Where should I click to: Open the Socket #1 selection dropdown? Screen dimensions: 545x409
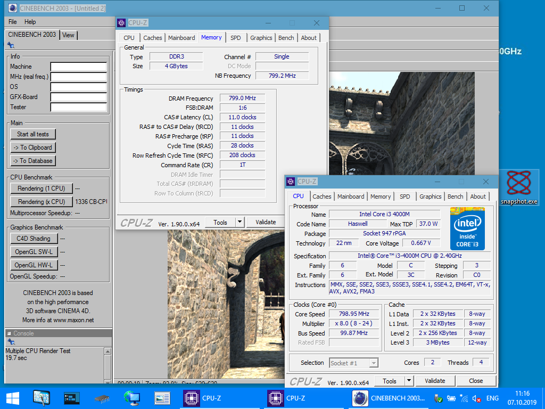pyautogui.click(x=353, y=363)
